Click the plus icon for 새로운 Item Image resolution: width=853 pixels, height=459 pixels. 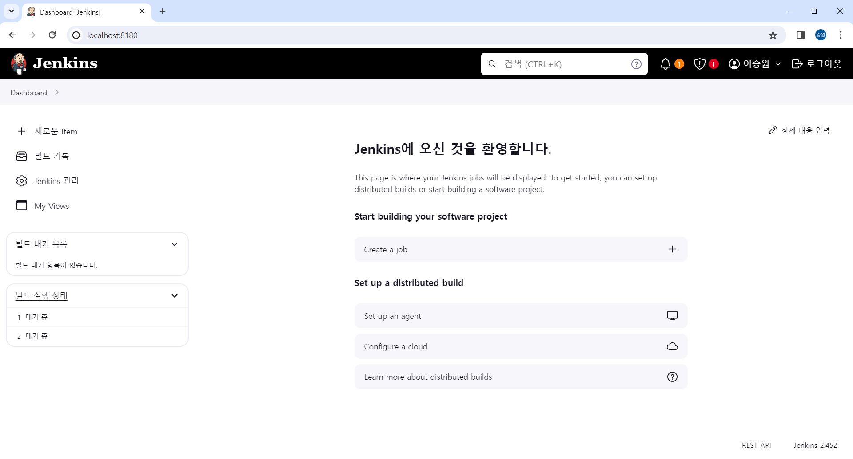pyautogui.click(x=21, y=131)
